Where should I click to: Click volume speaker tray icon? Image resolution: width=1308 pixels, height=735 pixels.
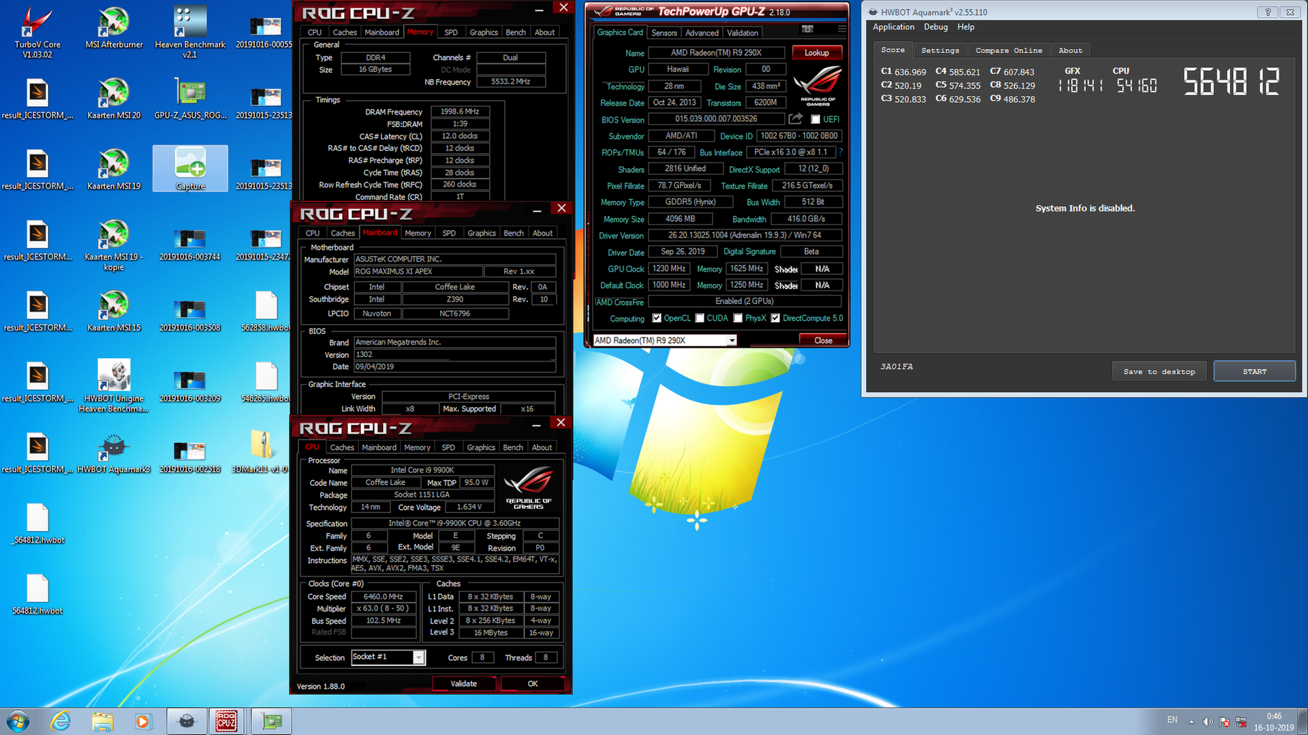[x=1208, y=721]
